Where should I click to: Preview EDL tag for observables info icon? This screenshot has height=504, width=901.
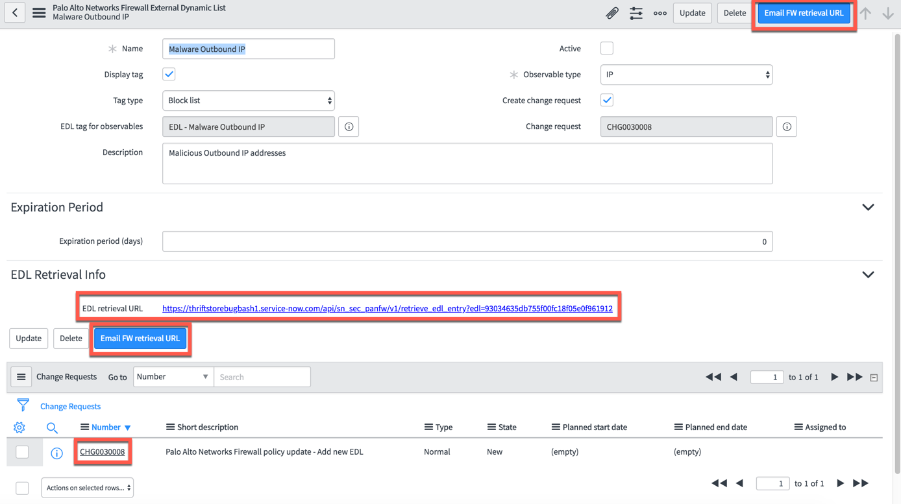(349, 126)
